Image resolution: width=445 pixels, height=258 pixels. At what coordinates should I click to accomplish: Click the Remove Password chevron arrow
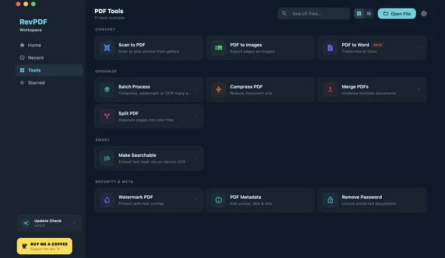point(419,200)
